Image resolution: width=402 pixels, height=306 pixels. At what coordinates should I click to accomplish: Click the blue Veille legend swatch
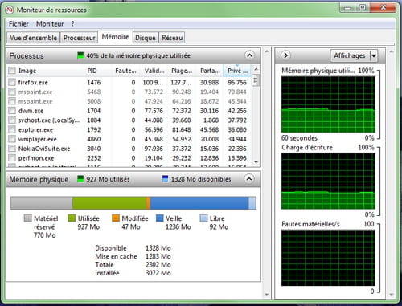point(160,218)
